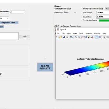Click the CLEAR RESULTS button
The width and height of the screenshot is (109, 109).
[45, 67]
